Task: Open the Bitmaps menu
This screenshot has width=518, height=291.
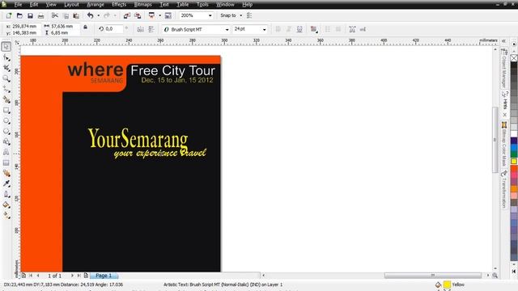Action: [x=143, y=5]
